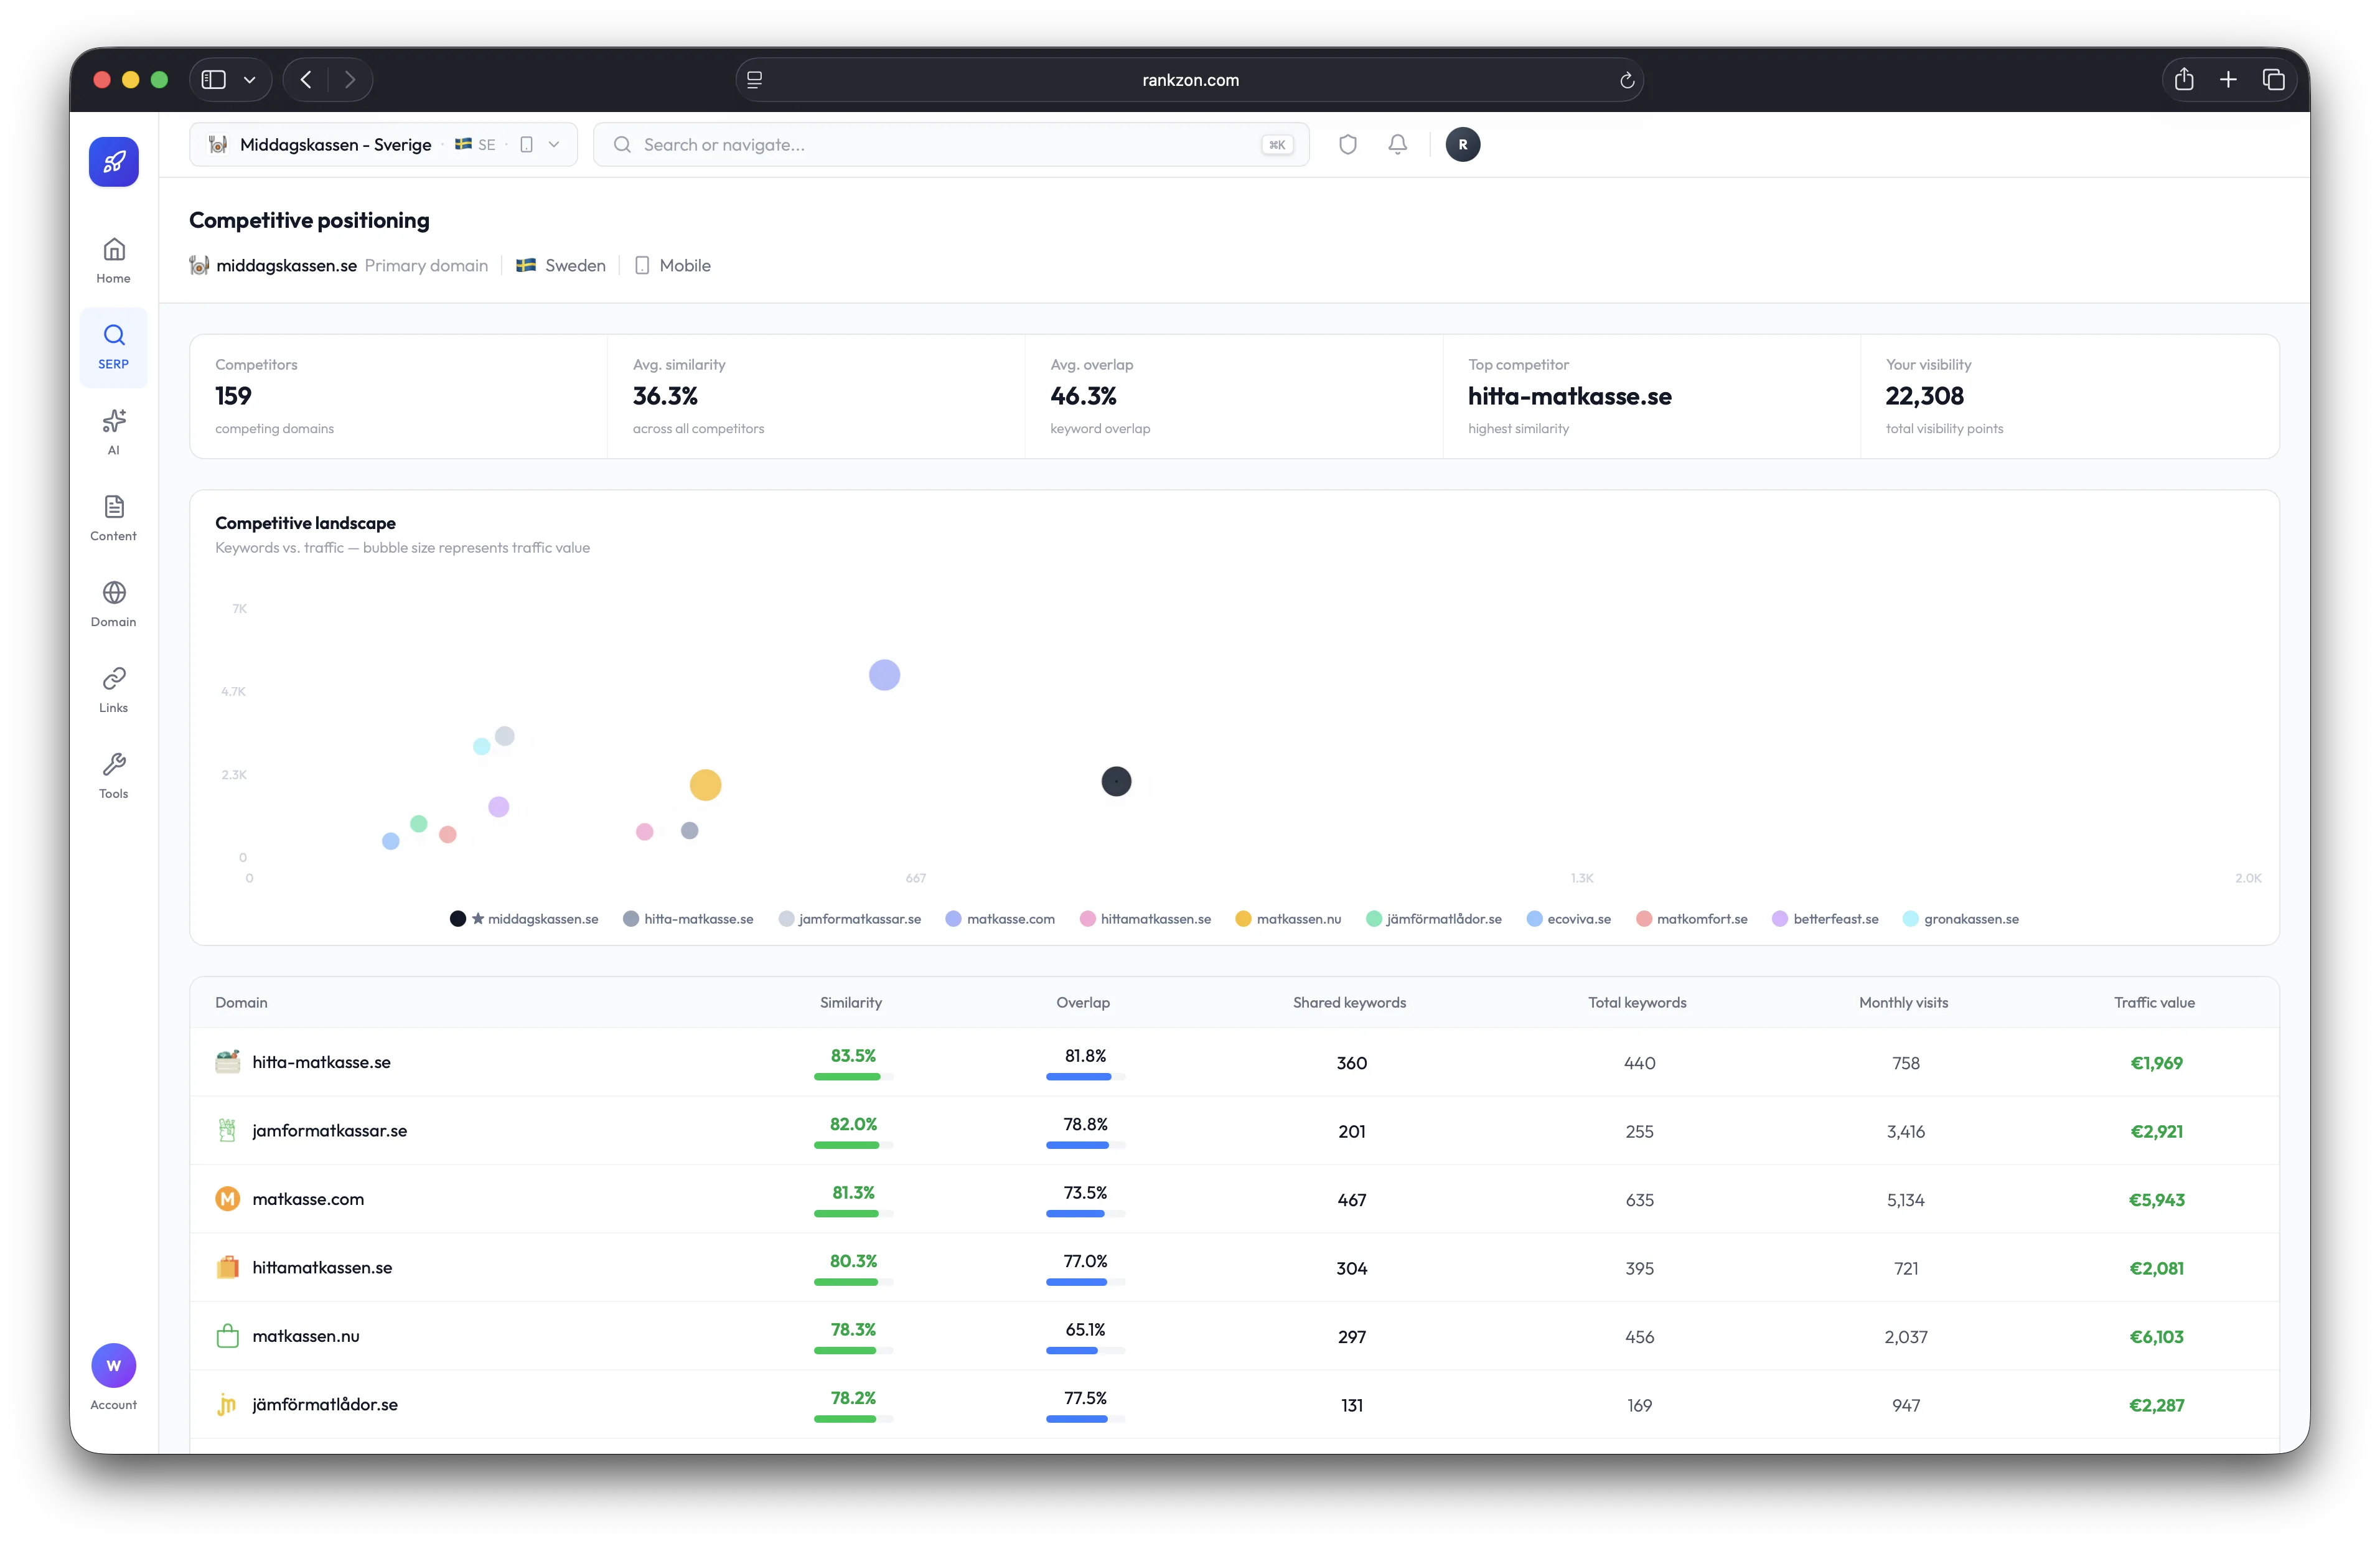Click the Search or navigate field
Image resolution: width=2380 pixels, height=1546 pixels.
(951, 145)
